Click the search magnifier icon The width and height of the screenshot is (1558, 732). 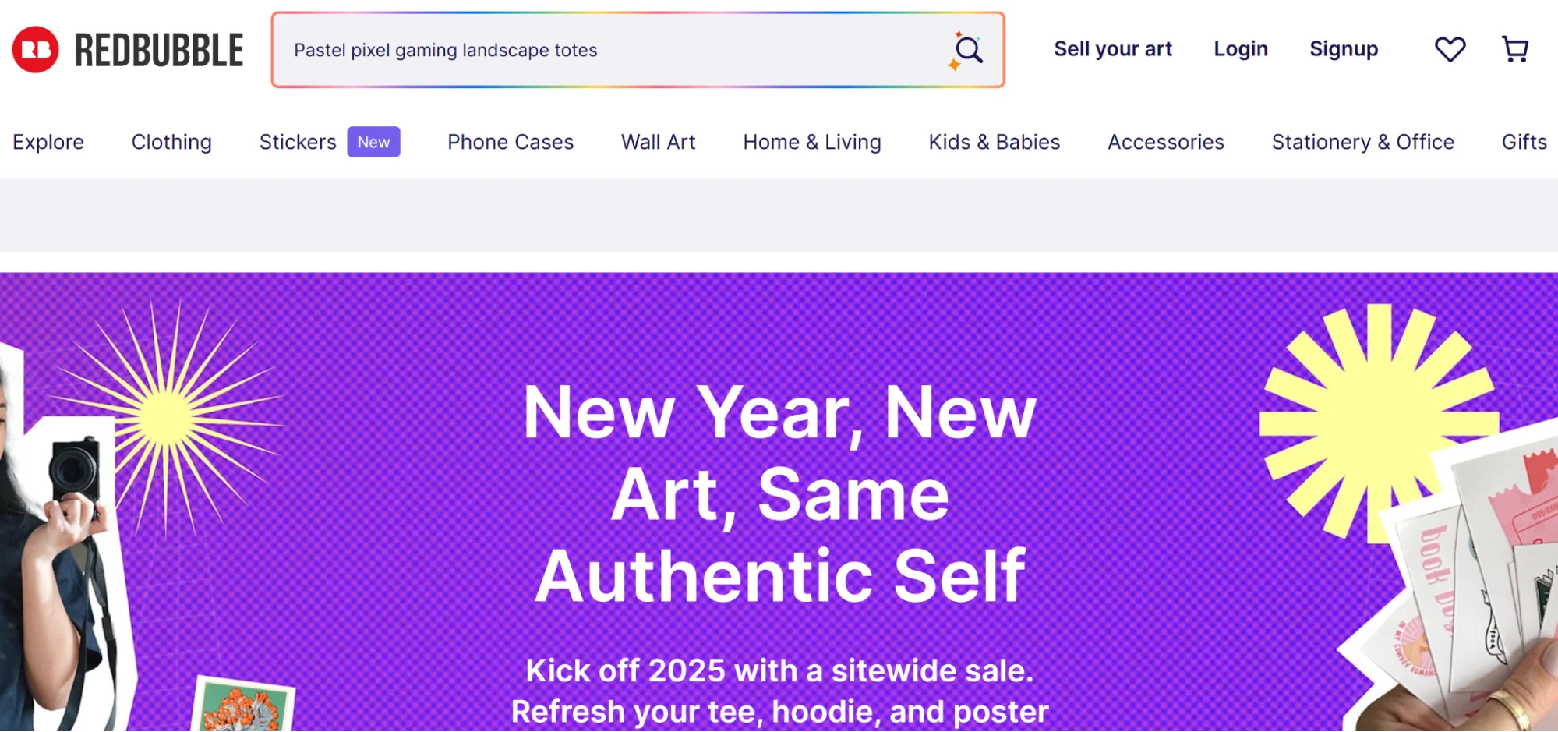click(969, 48)
